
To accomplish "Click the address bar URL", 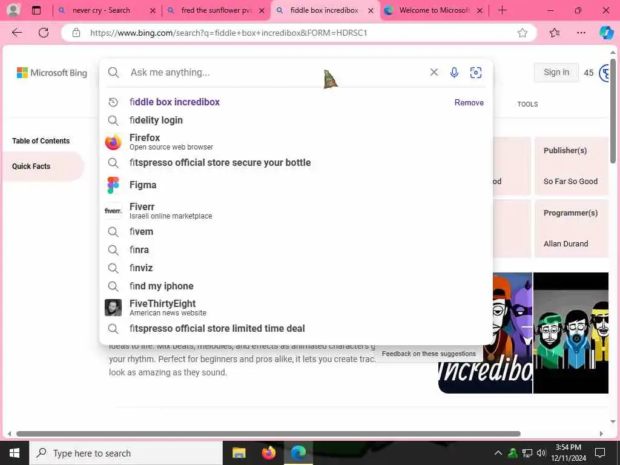I will pyautogui.click(x=228, y=33).
